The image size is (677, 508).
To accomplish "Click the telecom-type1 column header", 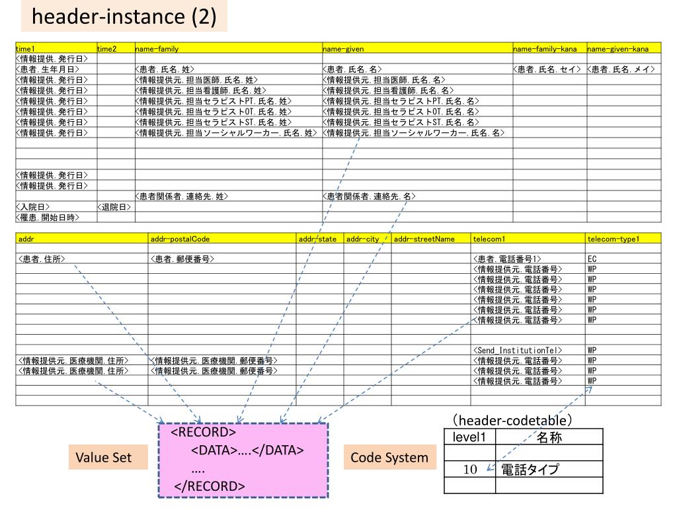I will point(623,239).
